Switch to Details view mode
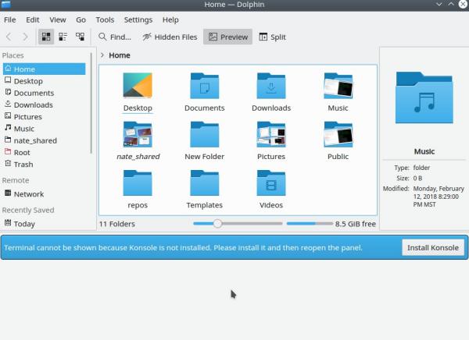The image size is (469, 340). (x=80, y=37)
